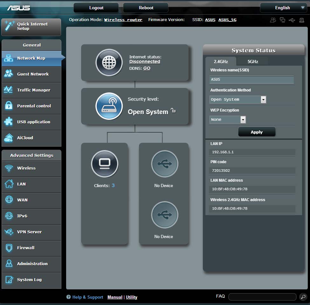310x305 pixels.
Task: Click the Administration user icon
Action: pos(9,263)
